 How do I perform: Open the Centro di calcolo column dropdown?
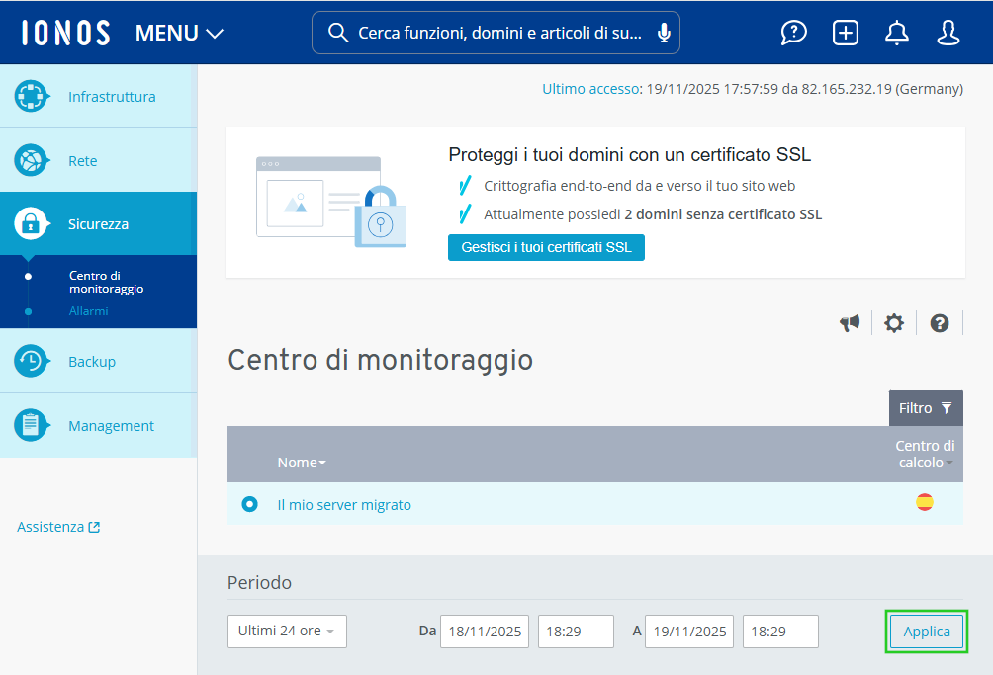[x=924, y=455]
